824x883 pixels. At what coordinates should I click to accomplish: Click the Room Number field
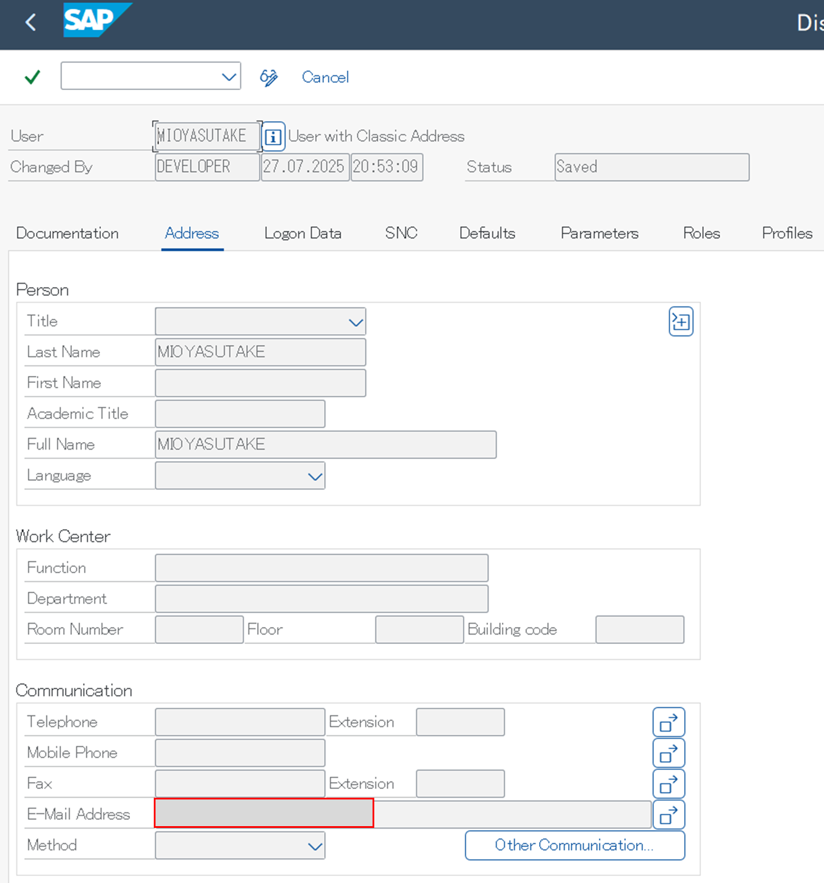[199, 629]
